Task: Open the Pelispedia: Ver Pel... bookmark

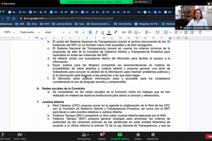Action: click(x=147, y=24)
